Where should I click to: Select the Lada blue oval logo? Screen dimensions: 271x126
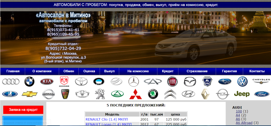10,94
